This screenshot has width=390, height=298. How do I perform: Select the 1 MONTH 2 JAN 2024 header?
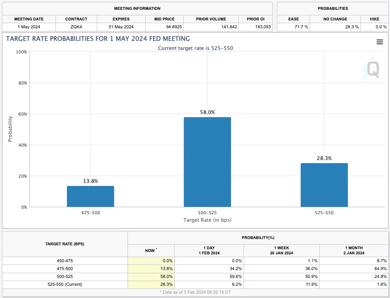tap(354, 250)
